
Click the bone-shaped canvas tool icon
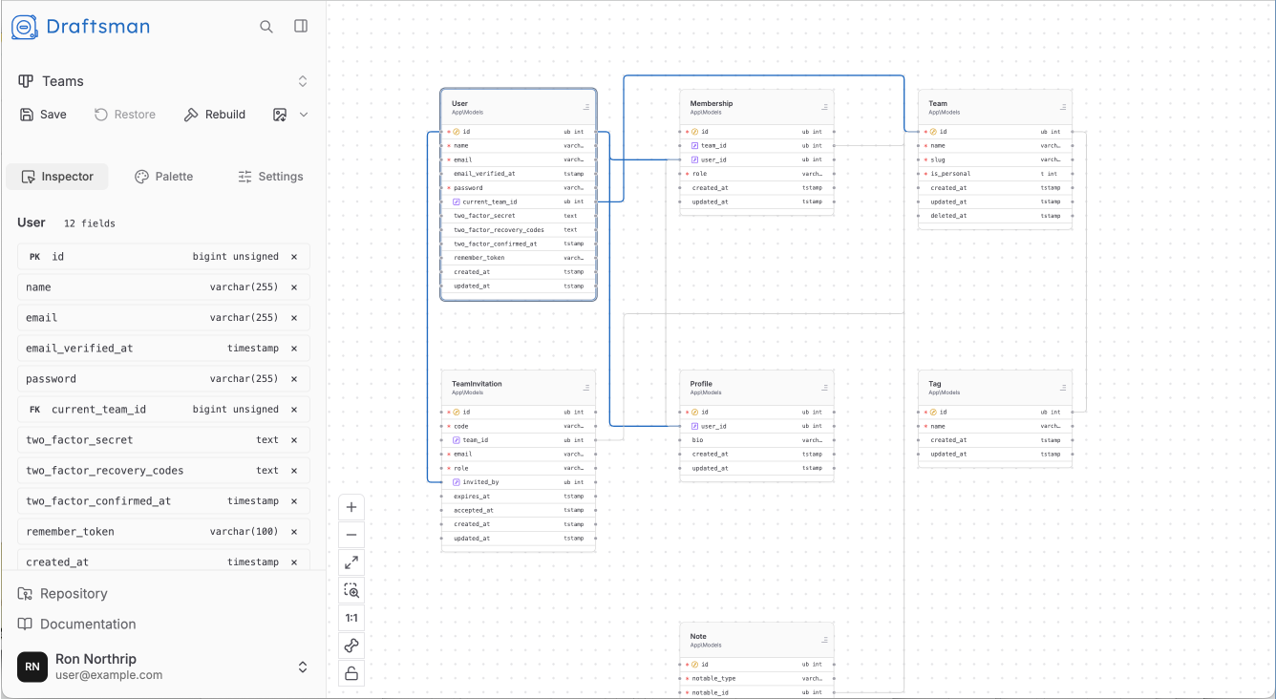(x=351, y=646)
